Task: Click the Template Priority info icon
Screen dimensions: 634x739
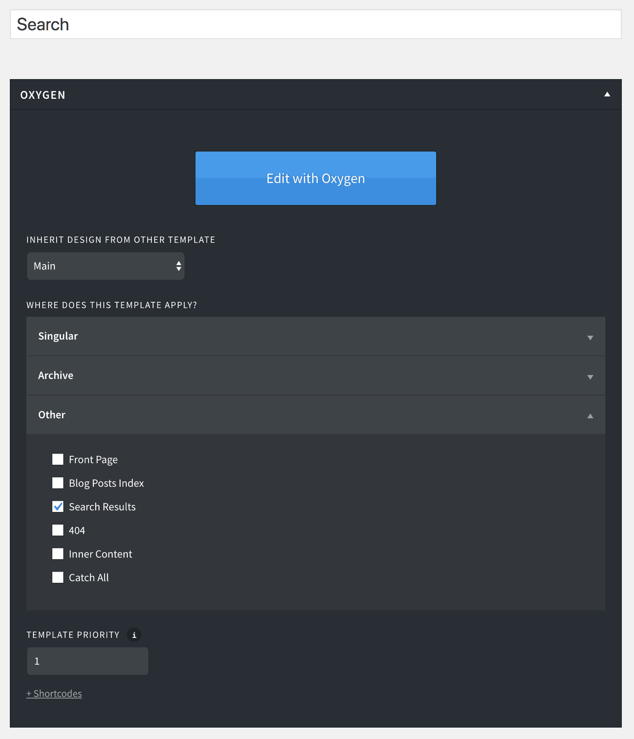Action: pos(134,635)
